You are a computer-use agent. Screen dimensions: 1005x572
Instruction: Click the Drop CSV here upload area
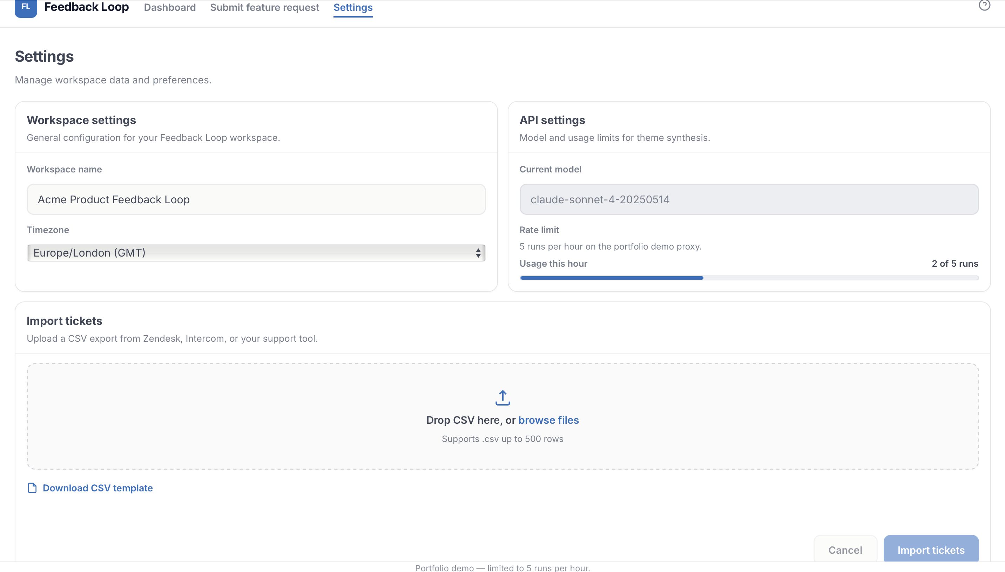[502, 416]
